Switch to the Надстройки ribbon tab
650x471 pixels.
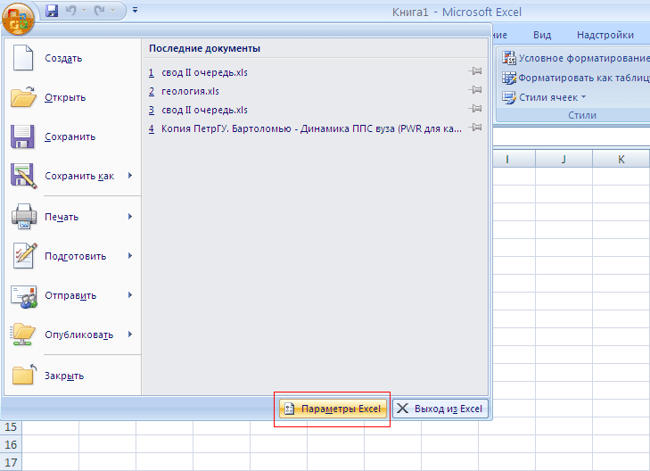(x=605, y=36)
